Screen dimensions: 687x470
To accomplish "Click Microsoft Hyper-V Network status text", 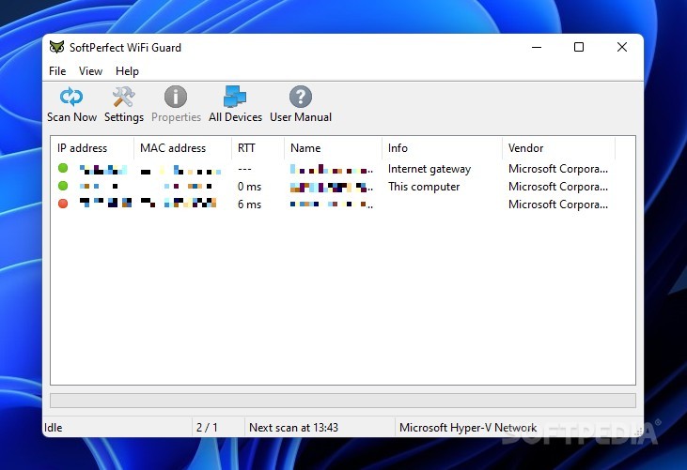I will [468, 428].
